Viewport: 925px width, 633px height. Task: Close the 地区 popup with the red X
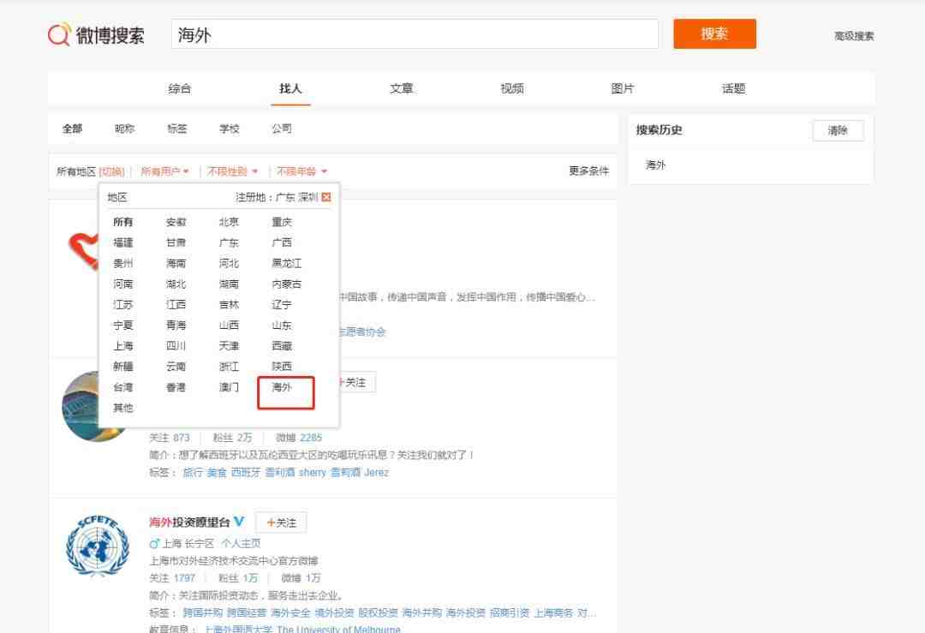point(326,197)
